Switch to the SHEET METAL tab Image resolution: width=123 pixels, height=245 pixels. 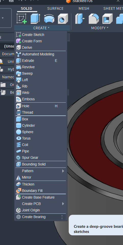coord(113,8)
